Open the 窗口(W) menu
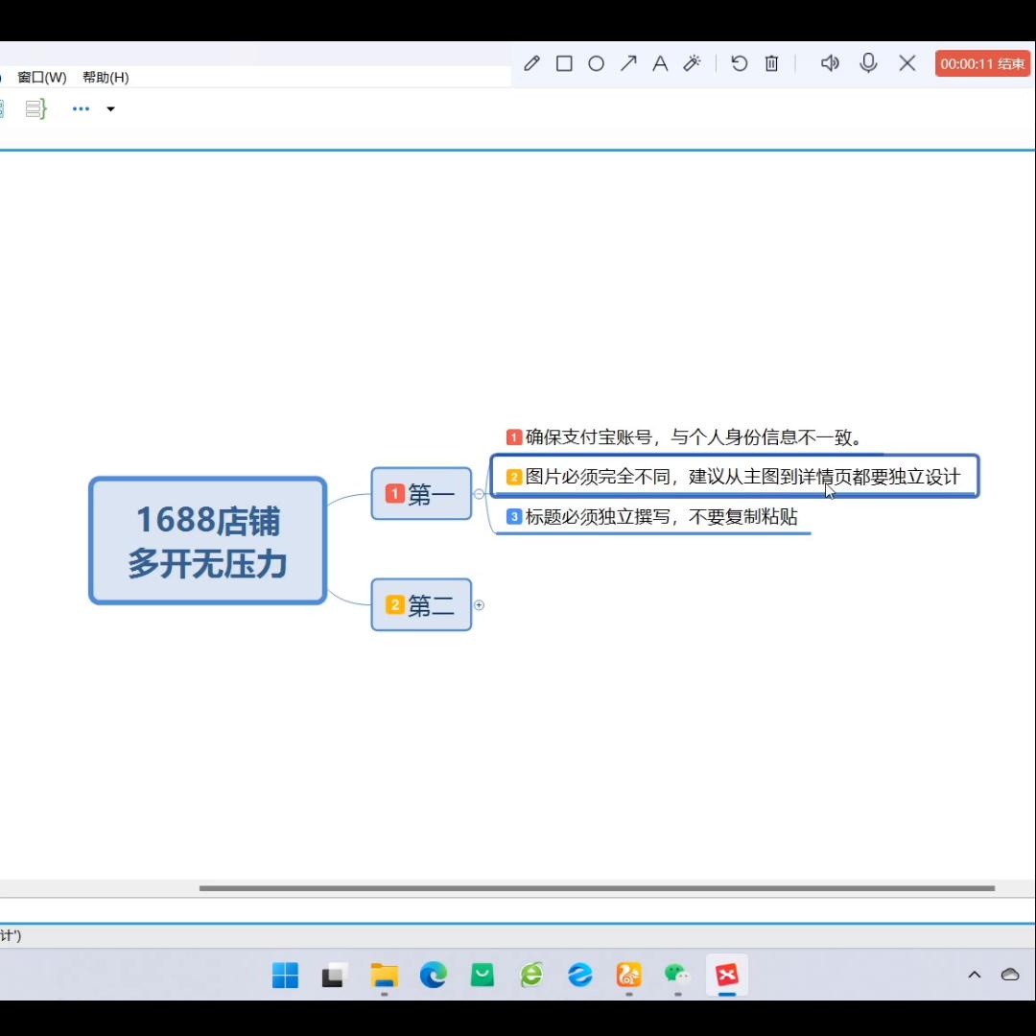Viewport: 1036px width, 1036px height. pos(41,78)
